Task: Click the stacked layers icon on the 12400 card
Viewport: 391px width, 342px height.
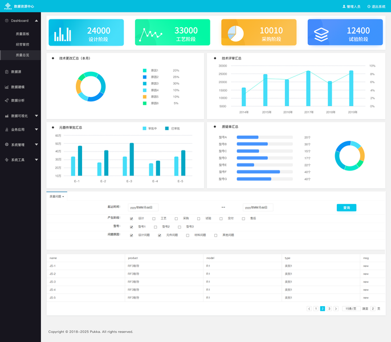Action: (321, 35)
